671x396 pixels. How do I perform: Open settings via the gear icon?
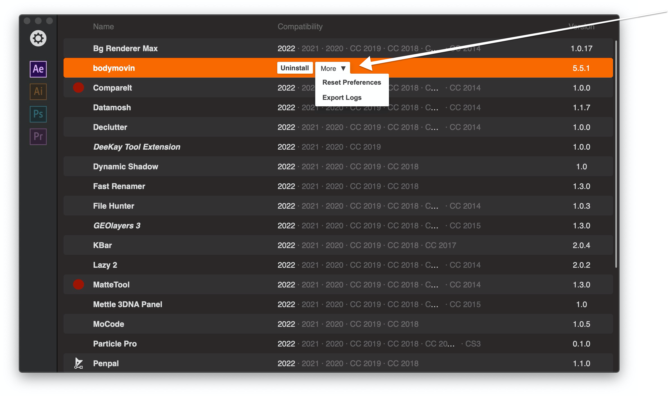[38, 38]
